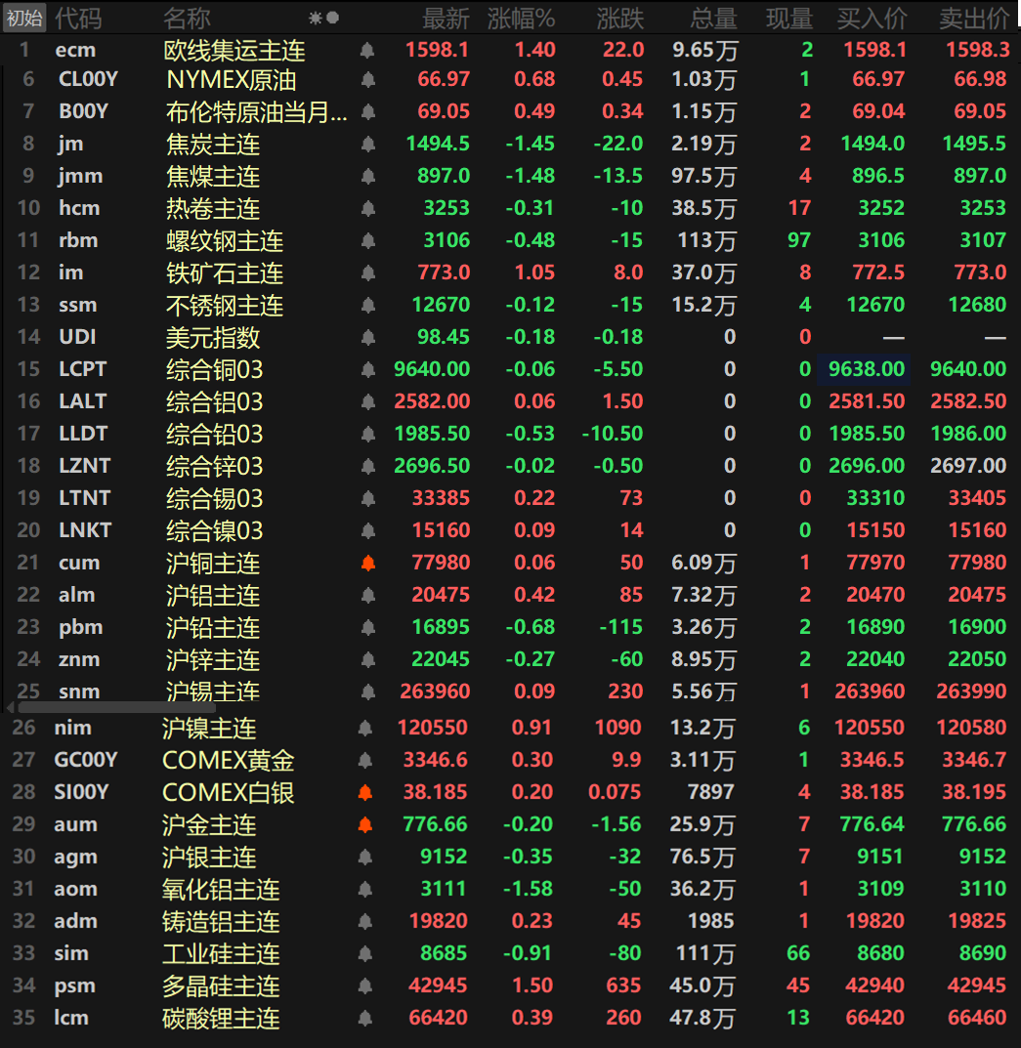
Task: Click the bell icon for 铁矿石主连
Action: (367, 272)
